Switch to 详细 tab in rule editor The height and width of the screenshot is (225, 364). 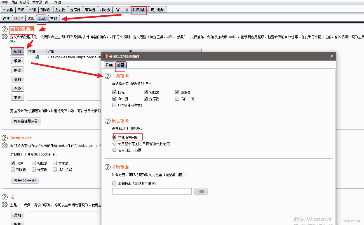click(x=109, y=65)
